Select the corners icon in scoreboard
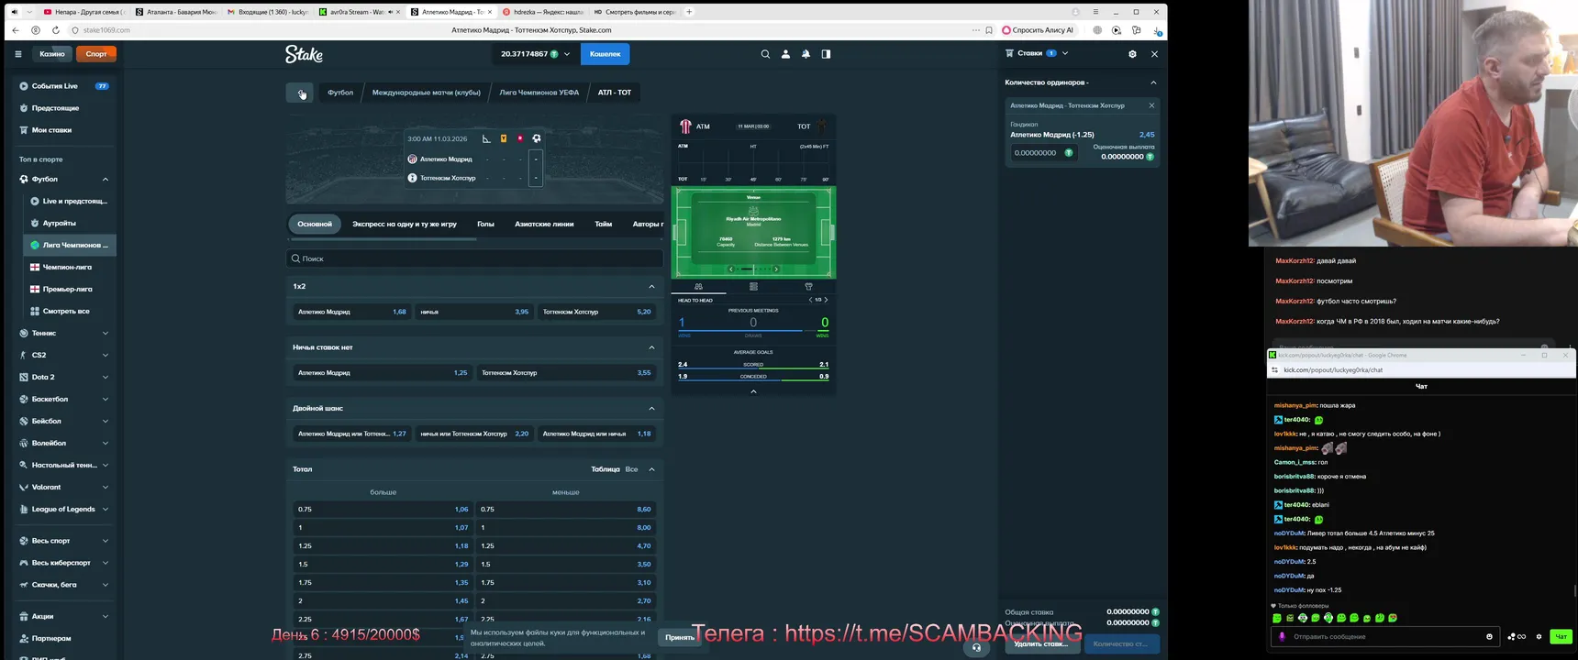The height and width of the screenshot is (660, 1578). (x=486, y=138)
